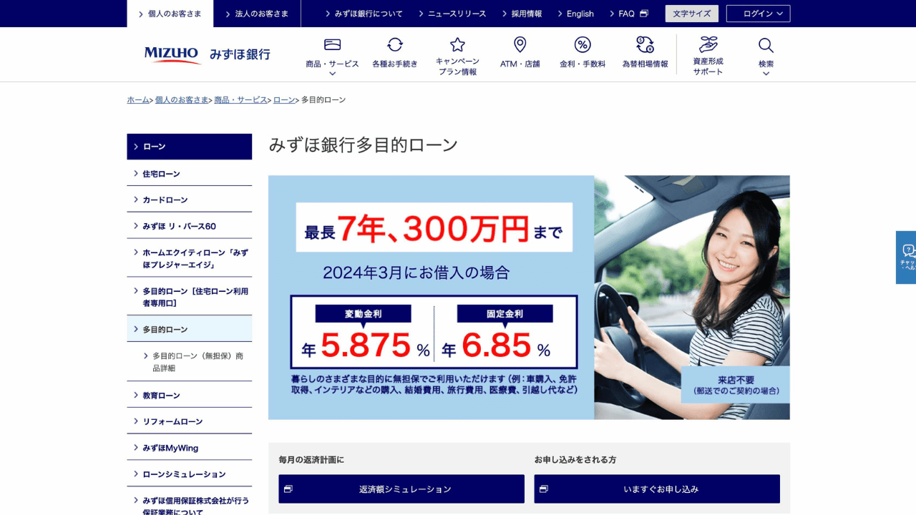The height and width of the screenshot is (515, 916).
Task: Open the 商品・サービス card icon menu
Action: [332, 44]
